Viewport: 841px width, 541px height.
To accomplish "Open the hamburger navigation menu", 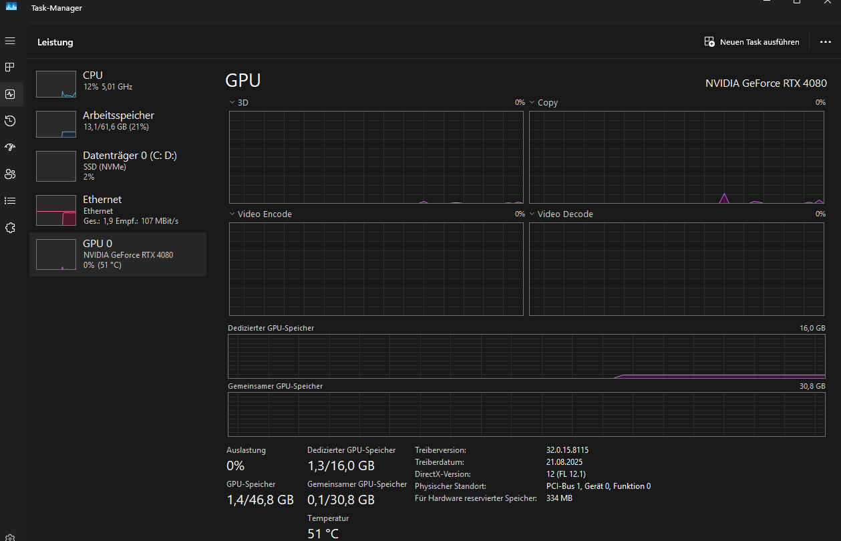I will 10,41.
